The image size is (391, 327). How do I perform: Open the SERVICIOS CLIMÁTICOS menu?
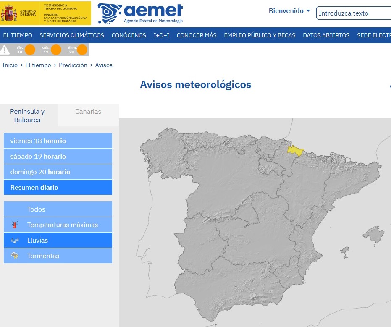click(72, 35)
